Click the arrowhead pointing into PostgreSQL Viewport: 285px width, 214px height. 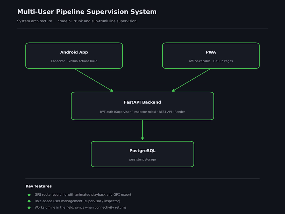pyautogui.click(x=142, y=139)
